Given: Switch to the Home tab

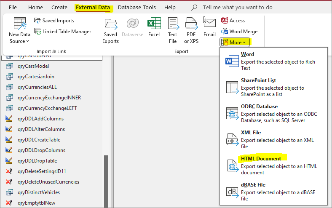Looking at the screenshot, I should [x=35, y=8].
